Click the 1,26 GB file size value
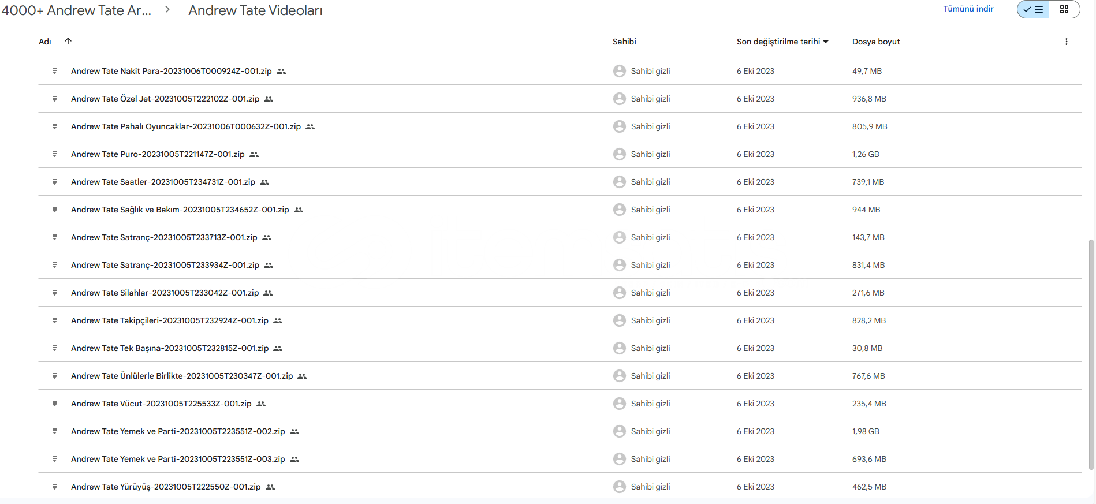Image resolution: width=1096 pixels, height=504 pixels. click(x=866, y=154)
